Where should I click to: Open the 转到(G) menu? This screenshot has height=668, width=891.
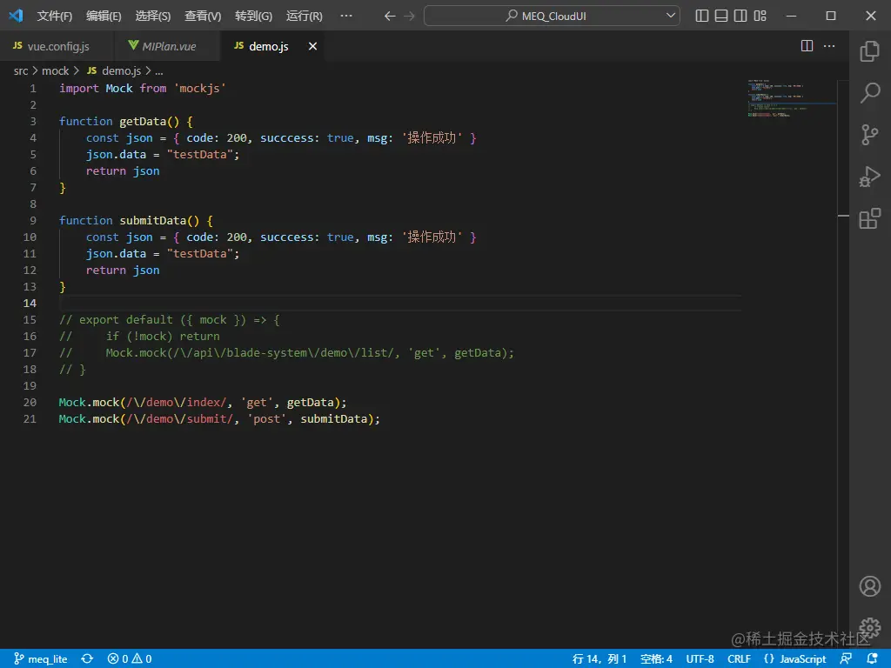coord(253,16)
